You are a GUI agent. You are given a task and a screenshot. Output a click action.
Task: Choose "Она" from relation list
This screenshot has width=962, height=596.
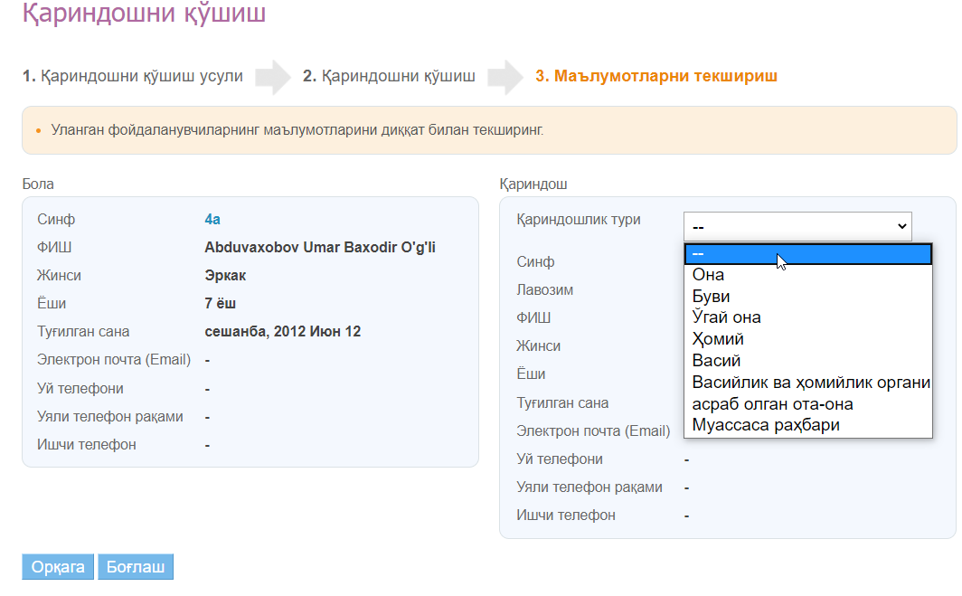pos(807,275)
